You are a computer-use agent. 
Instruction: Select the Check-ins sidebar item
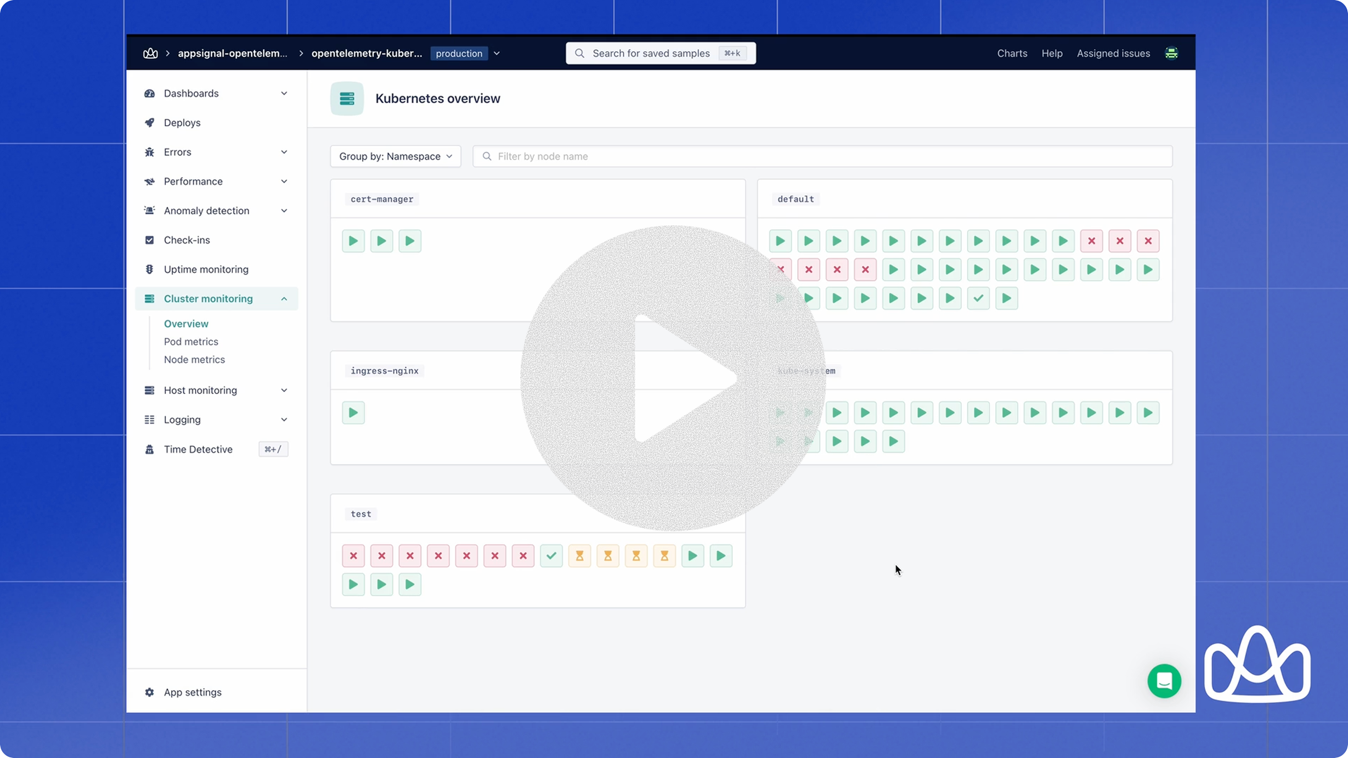[187, 240]
